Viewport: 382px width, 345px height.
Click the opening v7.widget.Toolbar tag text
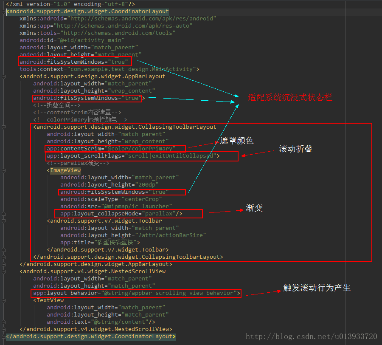(104, 221)
